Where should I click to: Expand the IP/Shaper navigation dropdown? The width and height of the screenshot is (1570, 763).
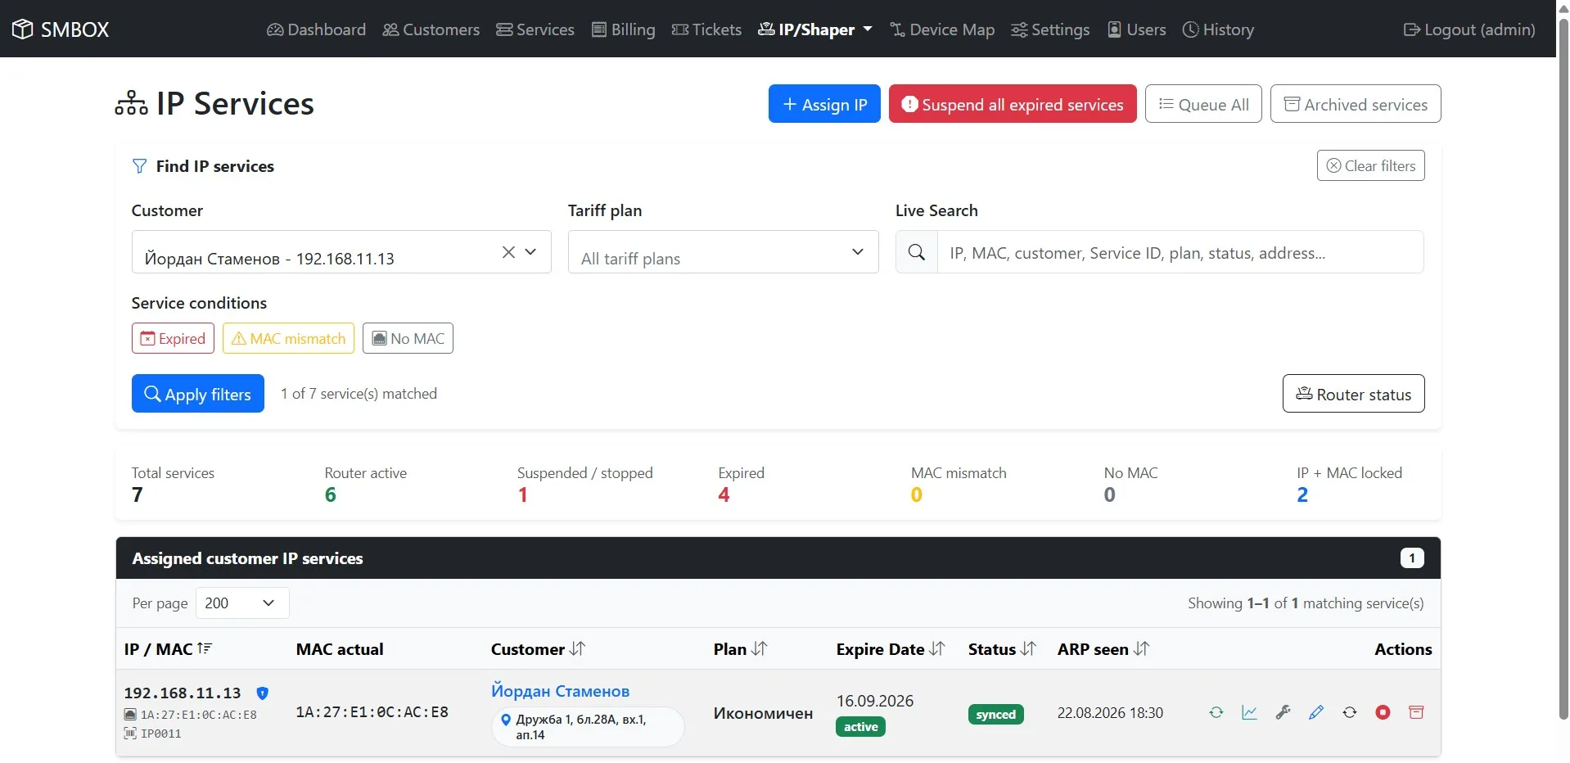[x=815, y=29]
